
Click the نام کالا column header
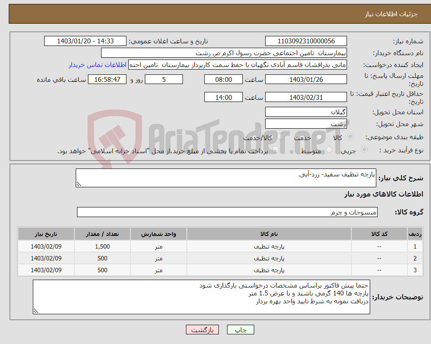click(x=269, y=234)
